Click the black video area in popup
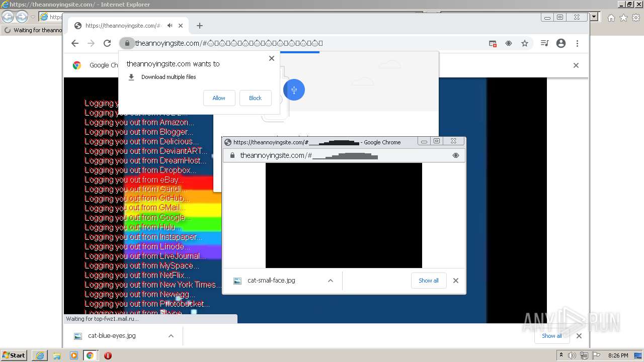Image resolution: width=644 pixels, height=362 pixels. (344, 215)
